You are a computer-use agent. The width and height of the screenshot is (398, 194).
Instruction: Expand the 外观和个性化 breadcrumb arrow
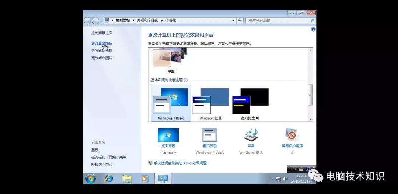tap(162, 21)
